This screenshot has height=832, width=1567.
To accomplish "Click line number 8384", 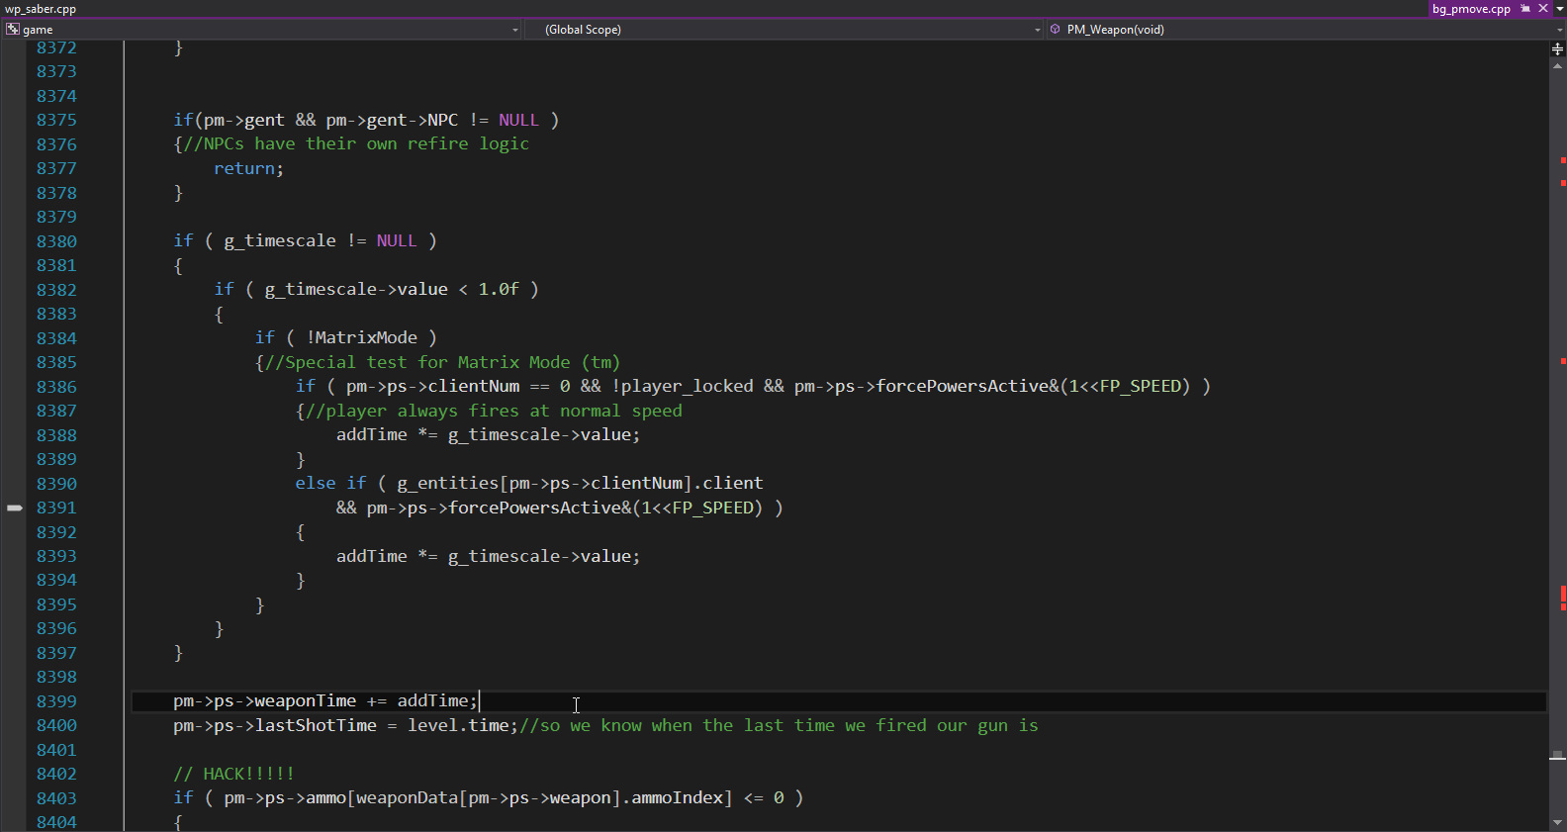I will [56, 338].
